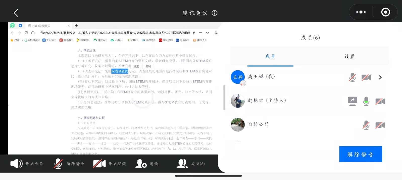This screenshot has width=402, height=180.
Task: Open meeting info icon beside 腾讯会议
Action: [214, 13]
